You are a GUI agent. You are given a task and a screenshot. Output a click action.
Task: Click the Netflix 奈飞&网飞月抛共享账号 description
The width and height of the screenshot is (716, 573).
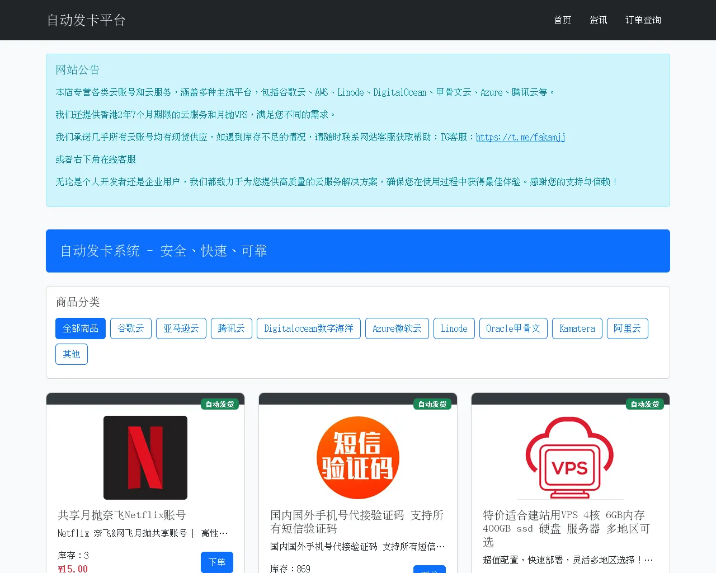(x=143, y=533)
